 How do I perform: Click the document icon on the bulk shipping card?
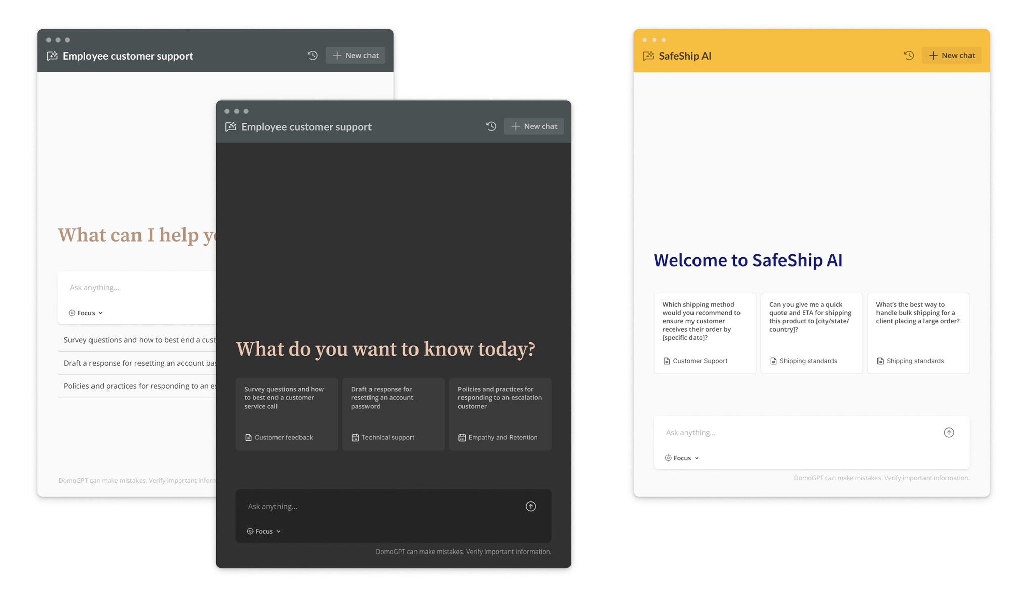pos(881,361)
